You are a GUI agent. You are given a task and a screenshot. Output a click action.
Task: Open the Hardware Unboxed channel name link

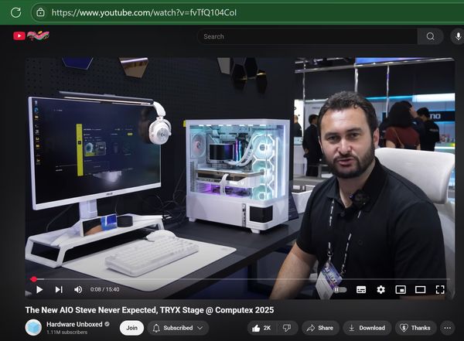74,325
